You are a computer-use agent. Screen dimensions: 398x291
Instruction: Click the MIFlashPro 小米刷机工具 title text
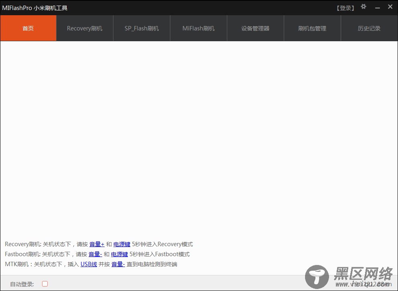click(35, 8)
